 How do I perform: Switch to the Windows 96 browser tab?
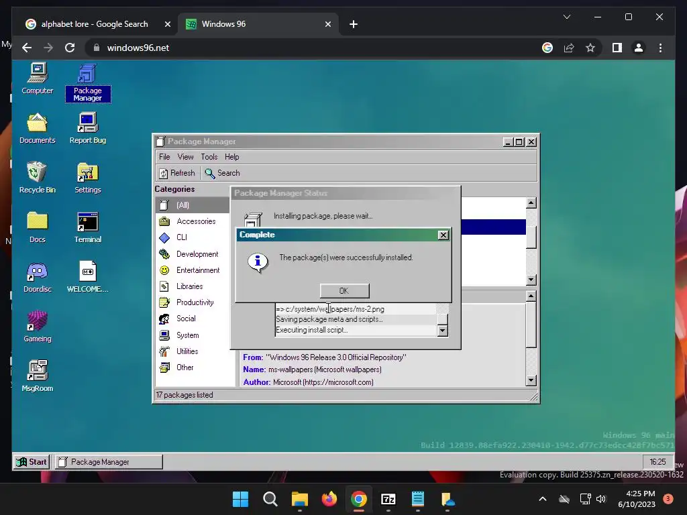click(x=258, y=24)
